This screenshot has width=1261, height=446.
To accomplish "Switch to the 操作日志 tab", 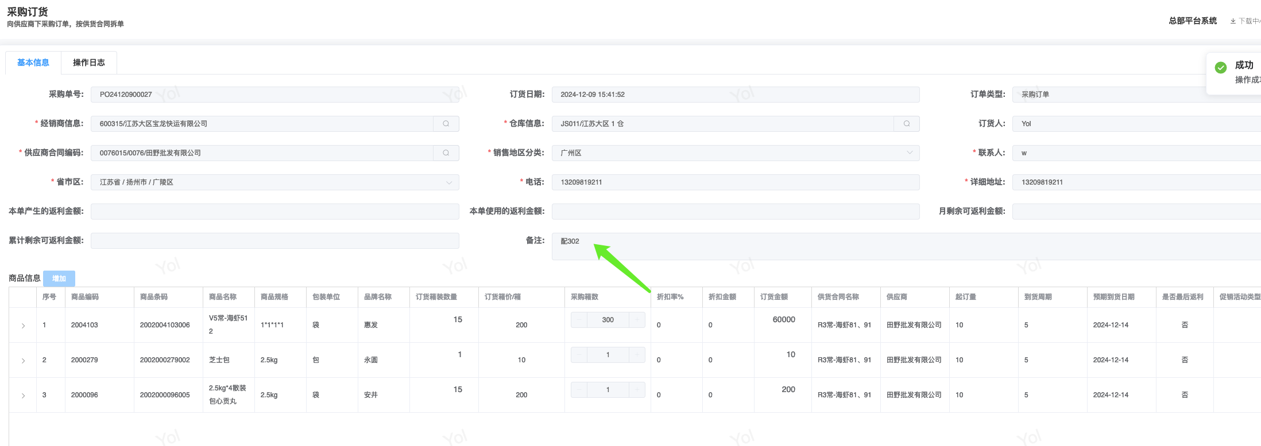I will tap(89, 62).
